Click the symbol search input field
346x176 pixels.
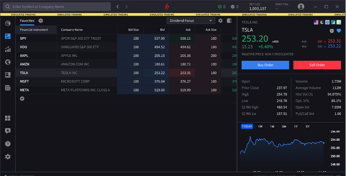pos(57,7)
